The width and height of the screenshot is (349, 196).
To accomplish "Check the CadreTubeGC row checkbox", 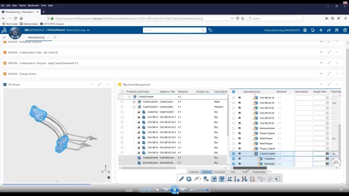I will pyautogui.click(x=122, y=102).
